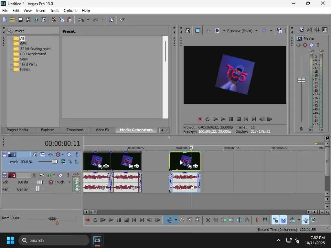The width and height of the screenshot is (331, 248).
Task: Open Project Video Properties in preview panel
Action: coord(188,31)
